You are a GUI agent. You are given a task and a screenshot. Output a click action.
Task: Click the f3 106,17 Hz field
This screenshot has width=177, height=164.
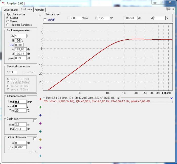pos(20,54)
